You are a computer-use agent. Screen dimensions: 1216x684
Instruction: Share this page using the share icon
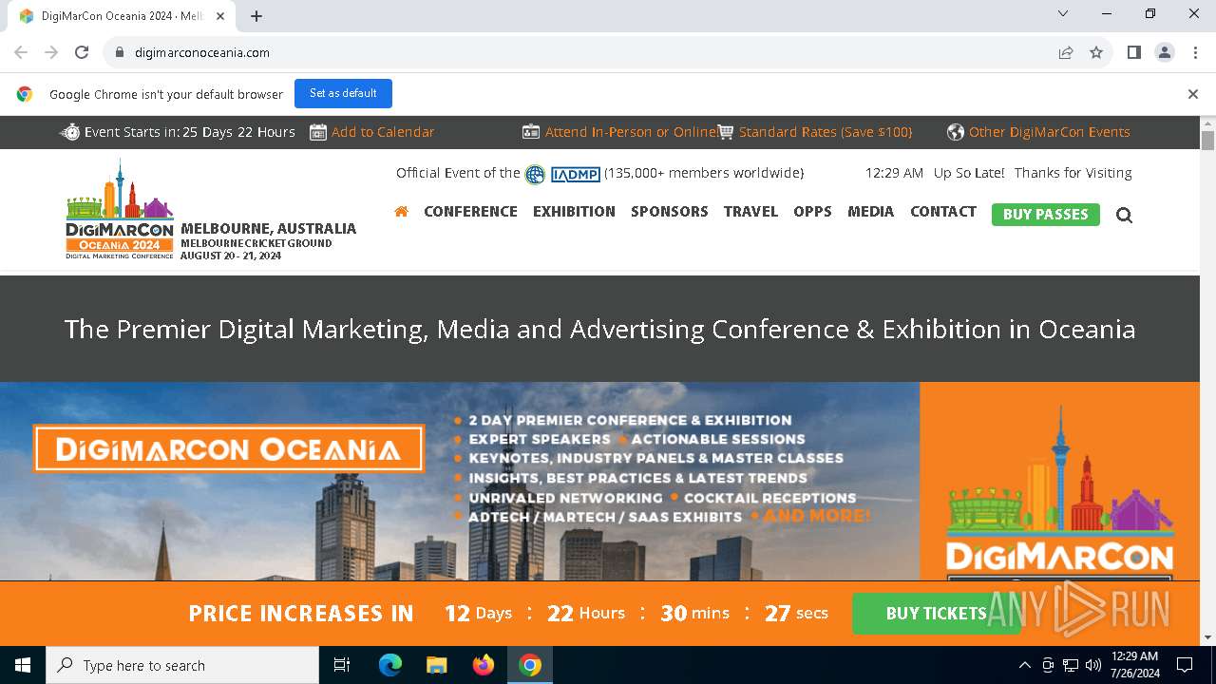click(1066, 52)
